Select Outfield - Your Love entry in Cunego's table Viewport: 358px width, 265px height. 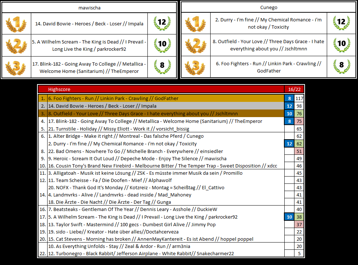pos(269,45)
